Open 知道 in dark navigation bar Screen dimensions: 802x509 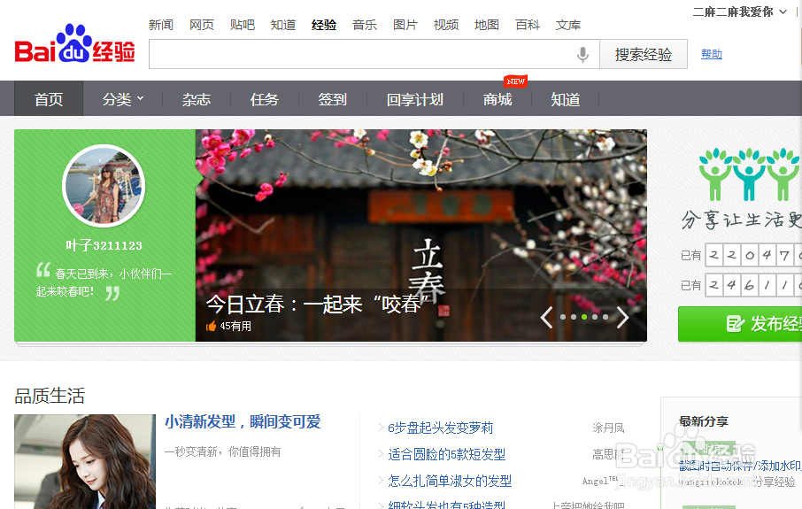point(566,99)
